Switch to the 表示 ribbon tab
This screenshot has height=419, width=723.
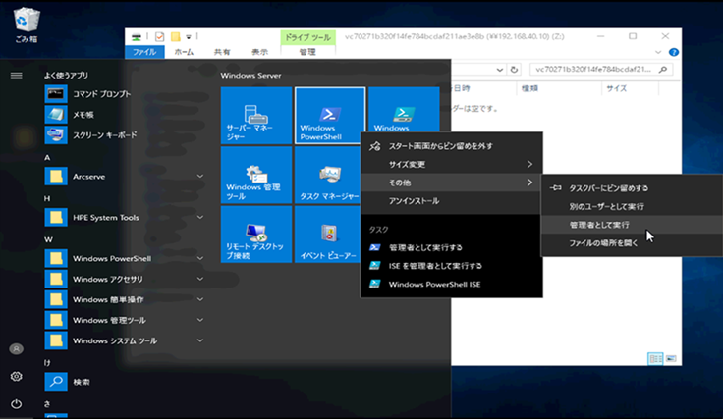pos(259,52)
